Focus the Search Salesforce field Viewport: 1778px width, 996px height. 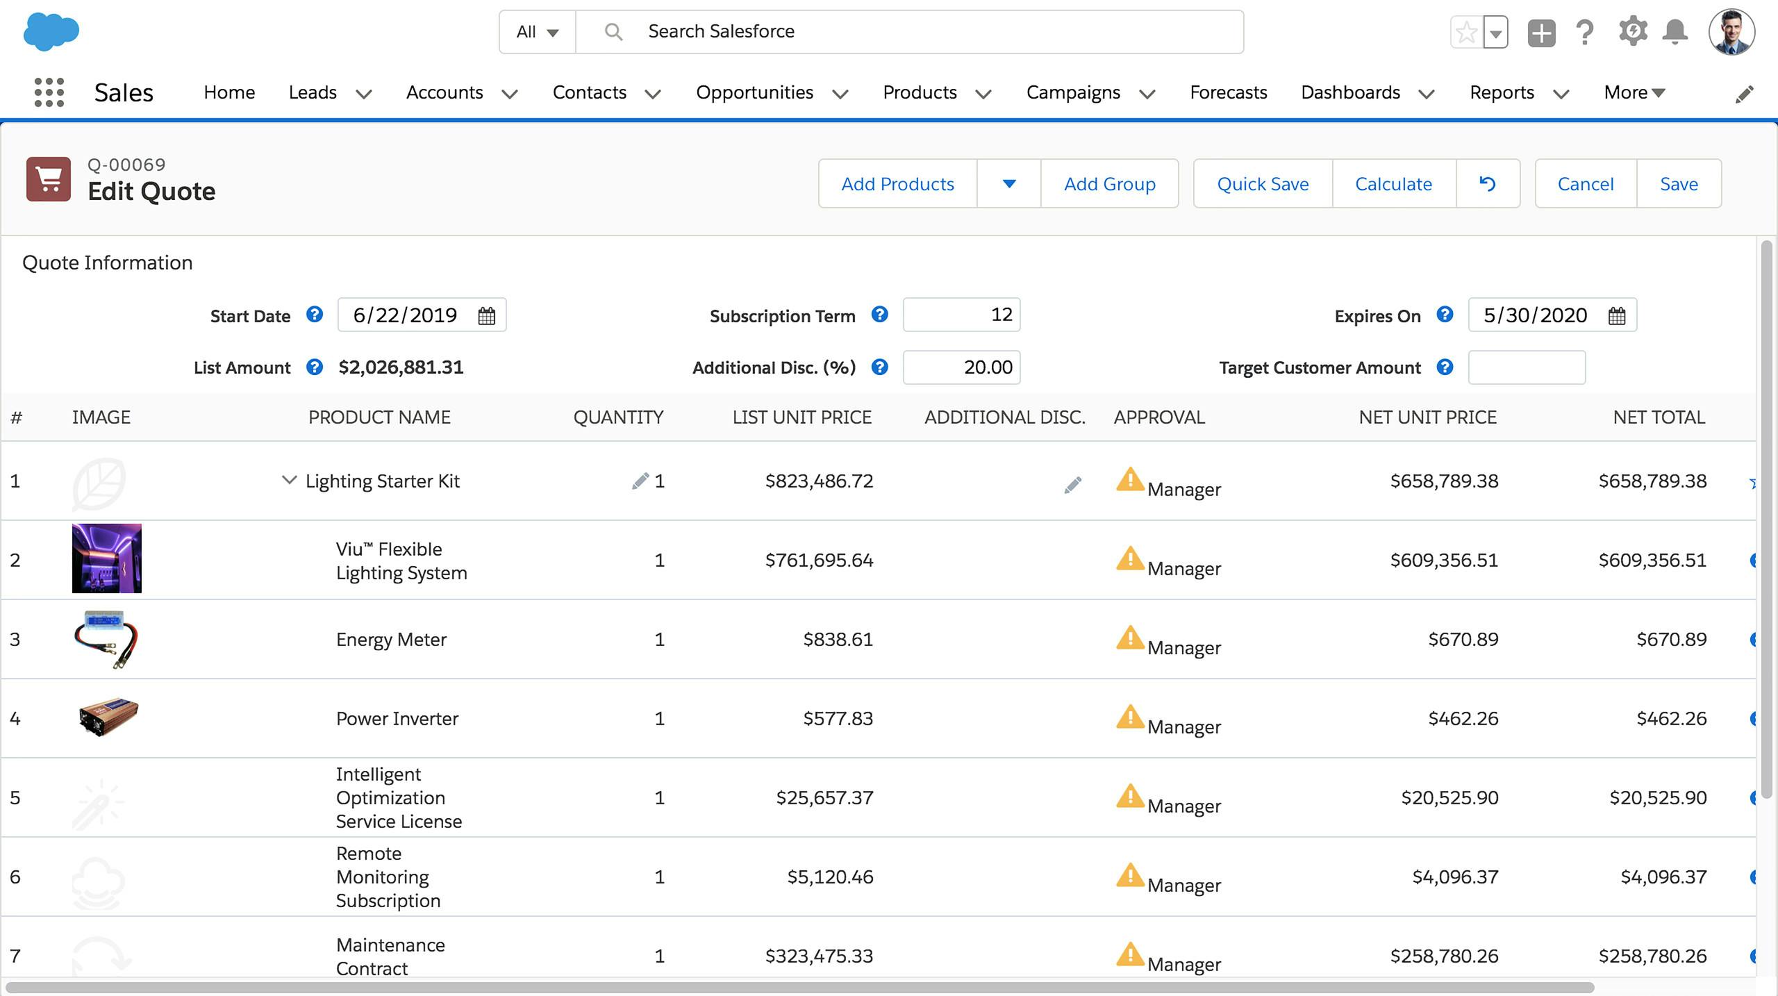pyautogui.click(x=910, y=32)
